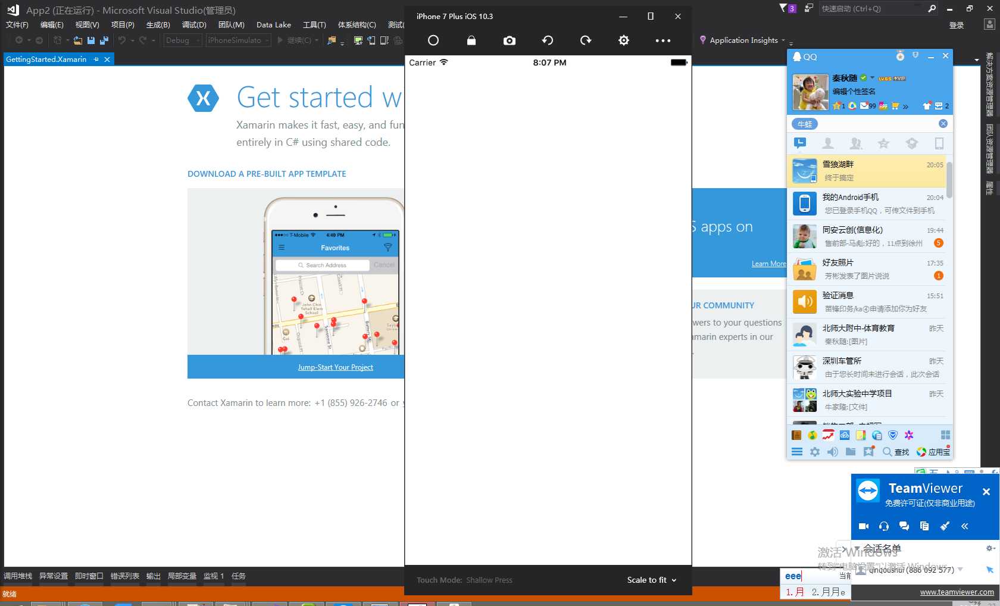Click QQ 查找 search button

pyautogui.click(x=896, y=452)
